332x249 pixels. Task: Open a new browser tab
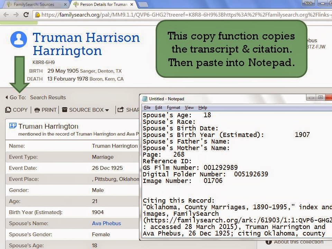tap(143, 4)
